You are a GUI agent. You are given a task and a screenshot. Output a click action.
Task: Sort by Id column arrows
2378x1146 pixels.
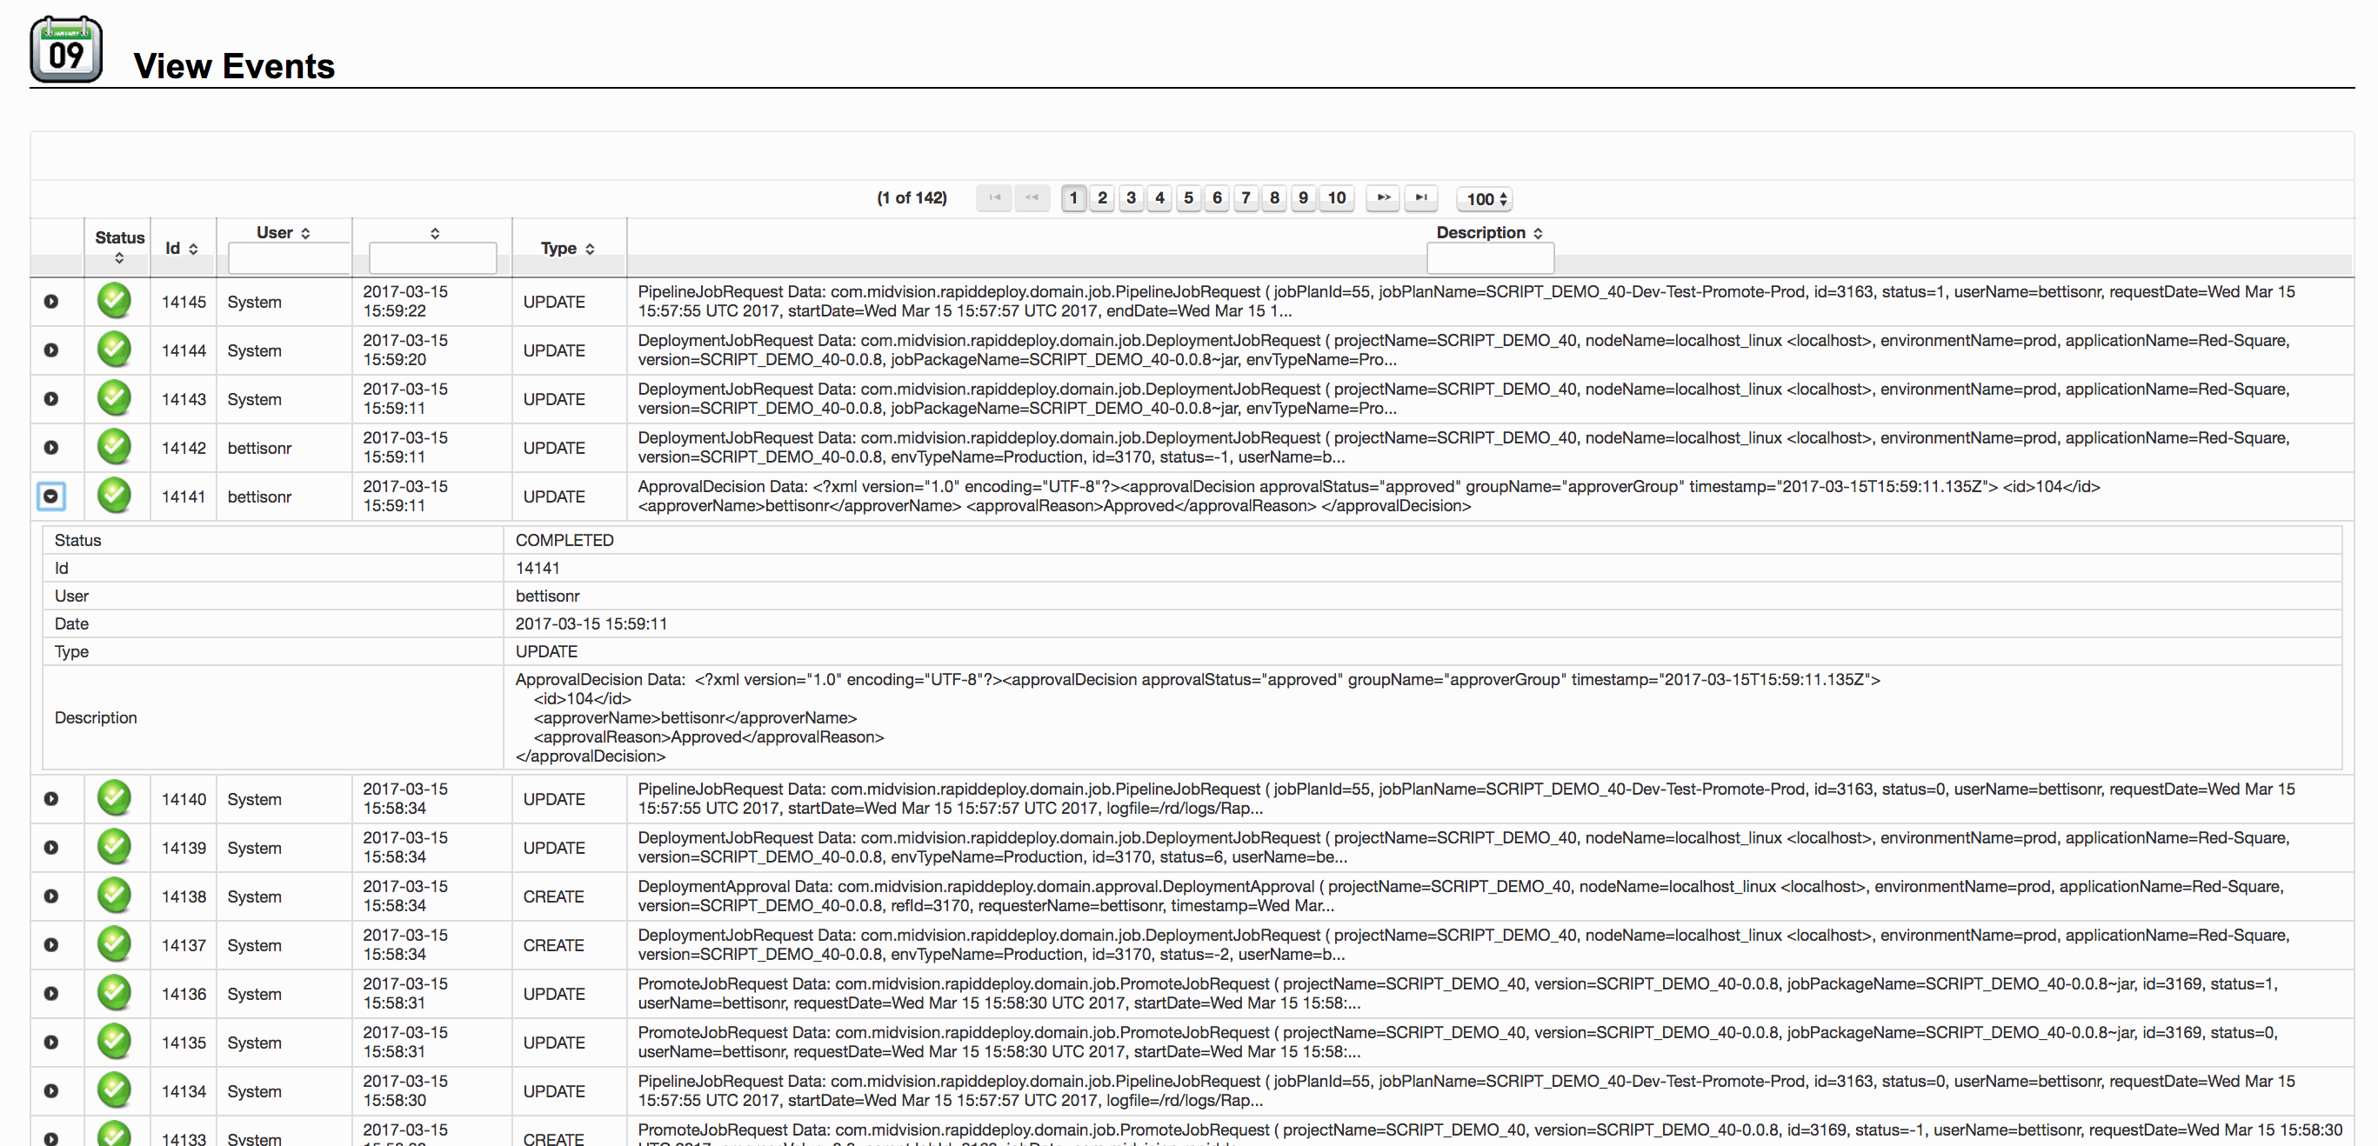[193, 250]
